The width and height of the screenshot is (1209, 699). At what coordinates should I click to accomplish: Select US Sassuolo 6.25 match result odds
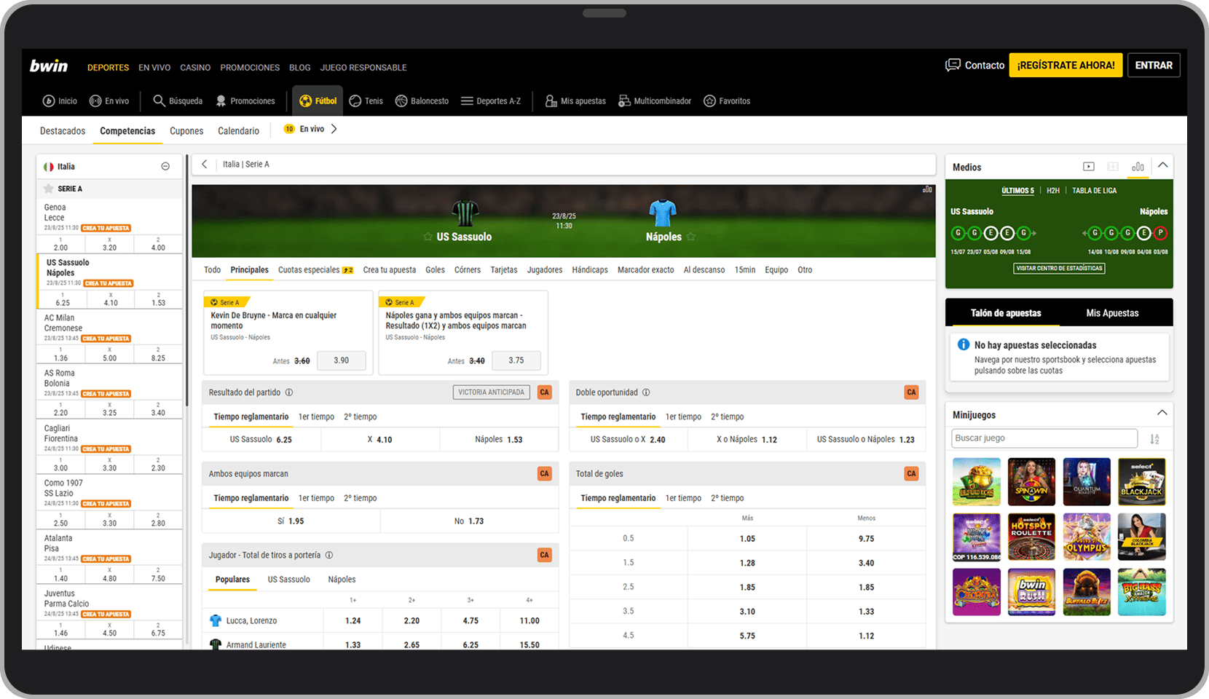click(x=261, y=440)
